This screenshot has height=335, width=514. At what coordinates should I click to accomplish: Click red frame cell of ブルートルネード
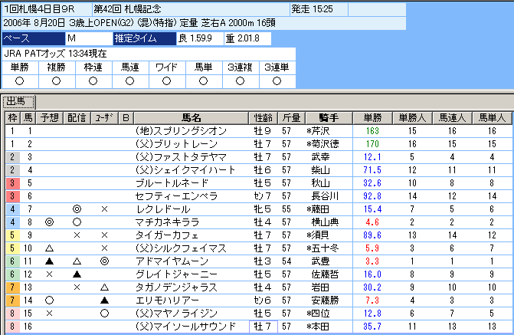click(11, 183)
